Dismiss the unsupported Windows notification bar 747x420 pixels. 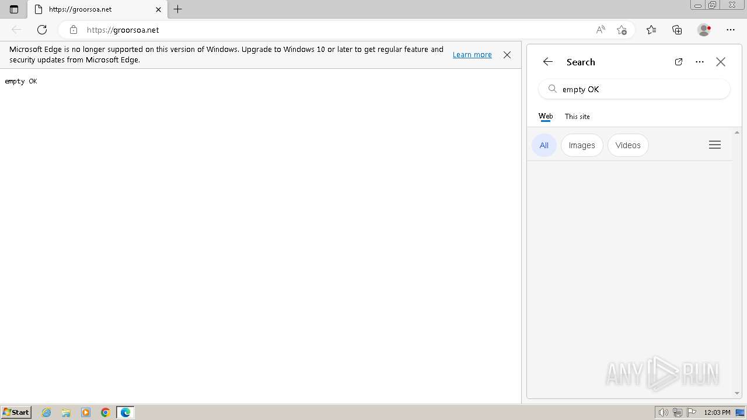(x=507, y=55)
